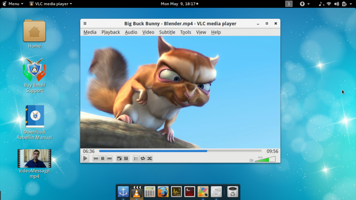Launch the calculator from the dock
The image size is (356, 200).
click(150, 192)
